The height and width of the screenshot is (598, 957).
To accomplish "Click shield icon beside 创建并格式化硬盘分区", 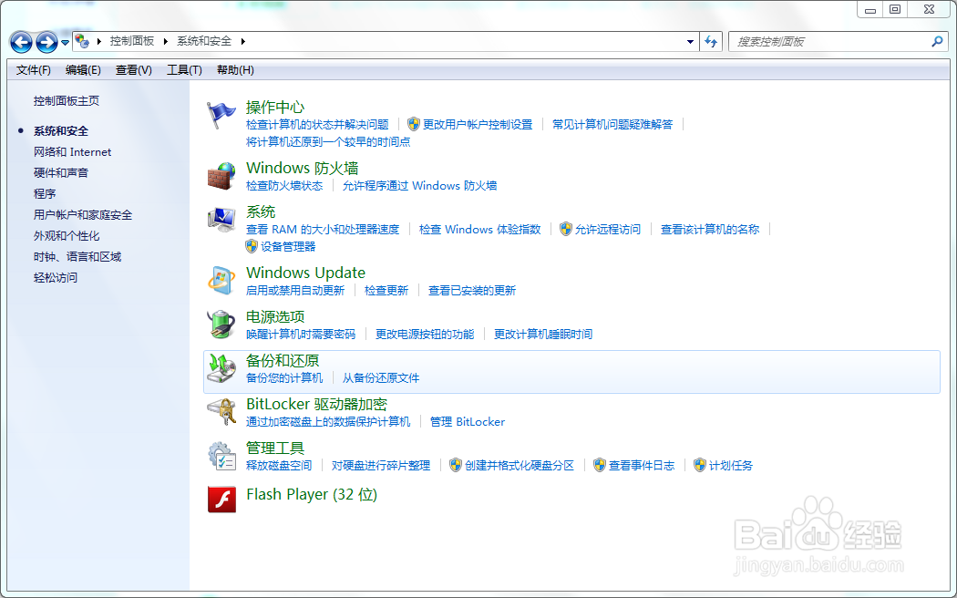I will tap(456, 465).
